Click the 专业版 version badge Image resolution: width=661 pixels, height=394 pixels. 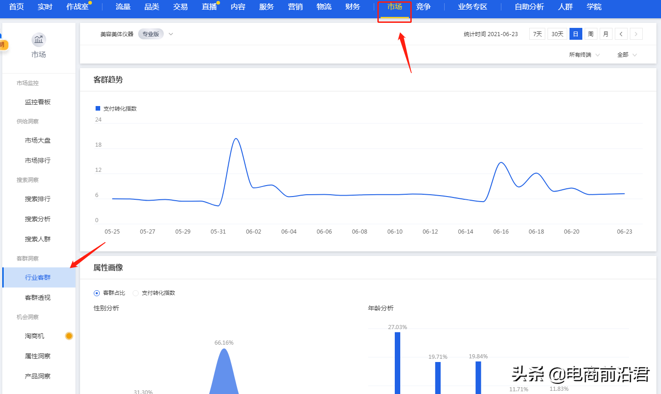150,34
